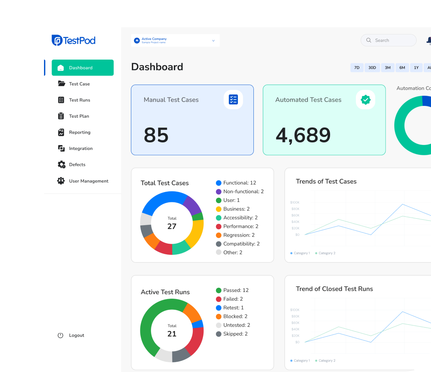431x372 pixels.
Task: Choose the 1Y time range filter
Action: pyautogui.click(x=416, y=68)
